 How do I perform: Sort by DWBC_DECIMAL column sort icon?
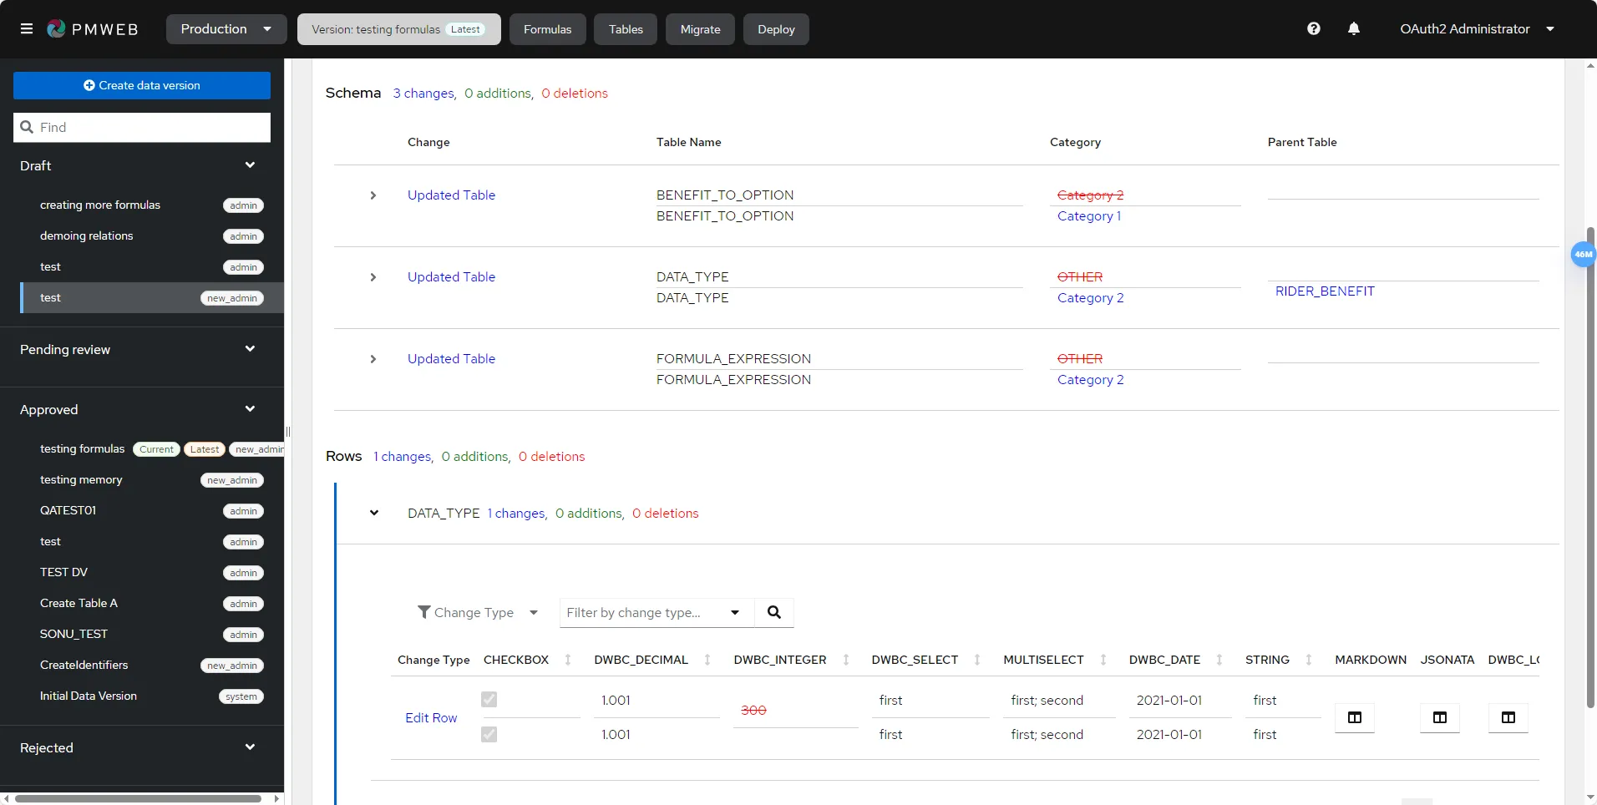[x=707, y=660]
